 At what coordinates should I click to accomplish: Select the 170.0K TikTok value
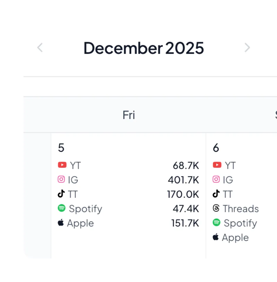pyautogui.click(x=183, y=194)
